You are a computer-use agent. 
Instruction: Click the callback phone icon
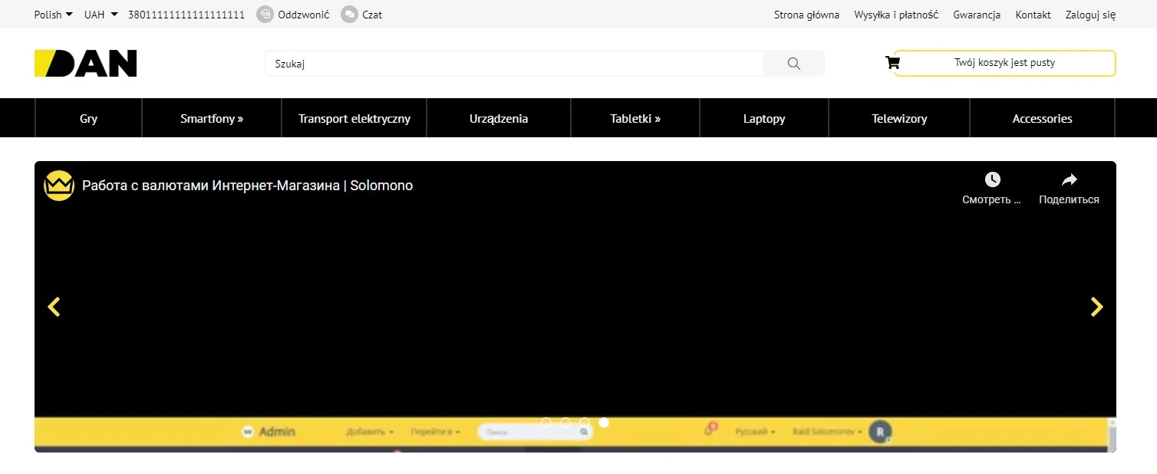[265, 15]
